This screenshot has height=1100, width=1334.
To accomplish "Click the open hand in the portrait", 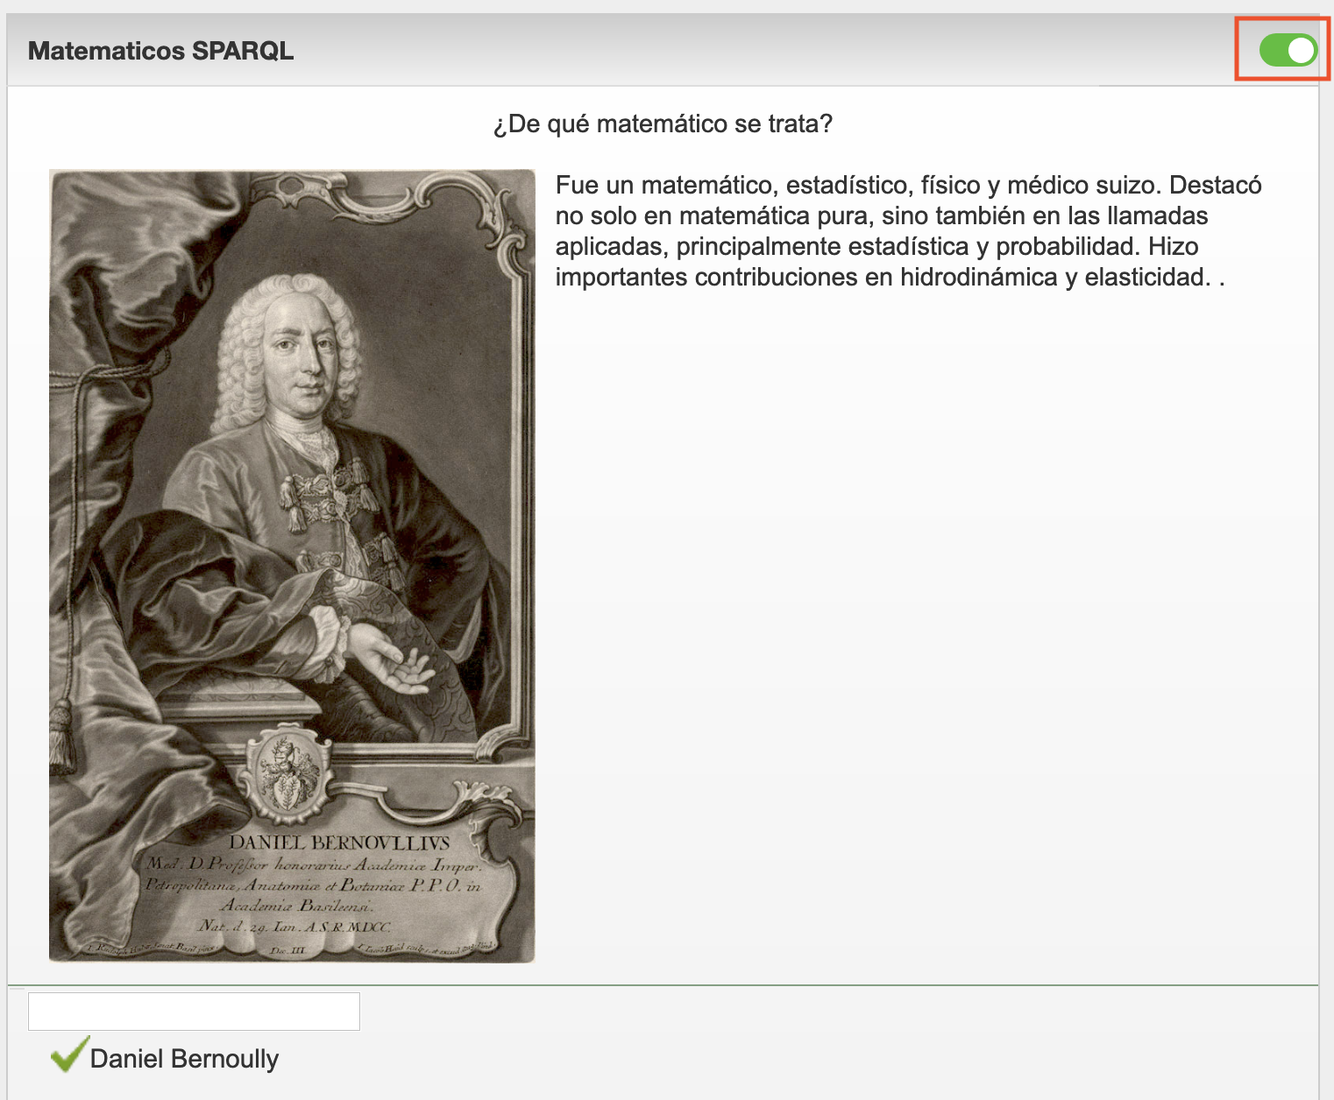I will point(390,663).
